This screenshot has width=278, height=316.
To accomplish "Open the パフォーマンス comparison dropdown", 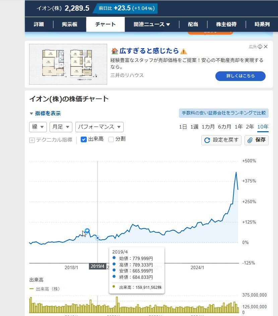I will tap(99, 127).
